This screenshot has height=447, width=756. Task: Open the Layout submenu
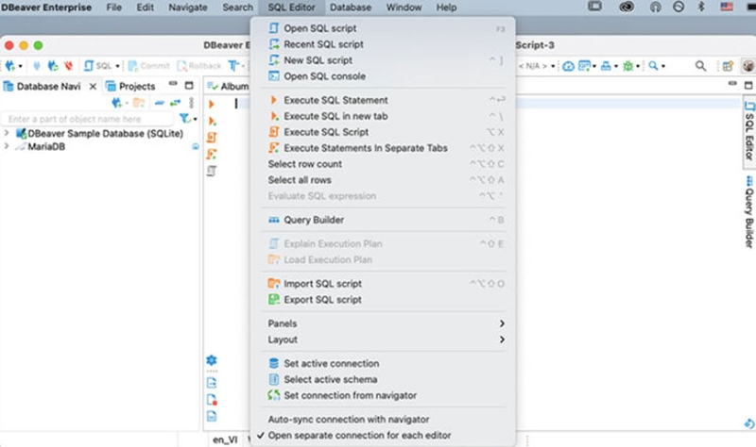[384, 339]
